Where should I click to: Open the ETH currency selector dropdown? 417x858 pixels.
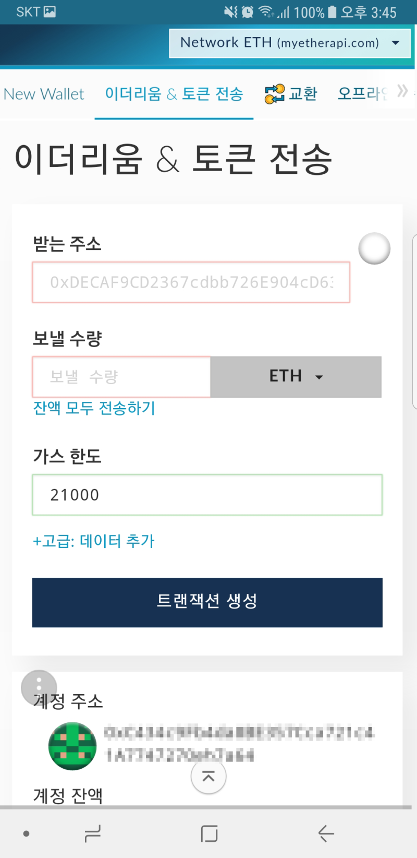coord(296,376)
